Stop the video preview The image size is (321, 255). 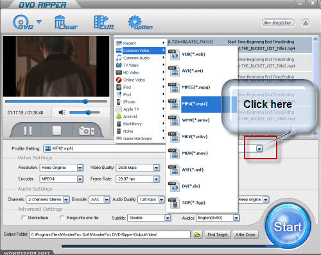click(x=56, y=130)
